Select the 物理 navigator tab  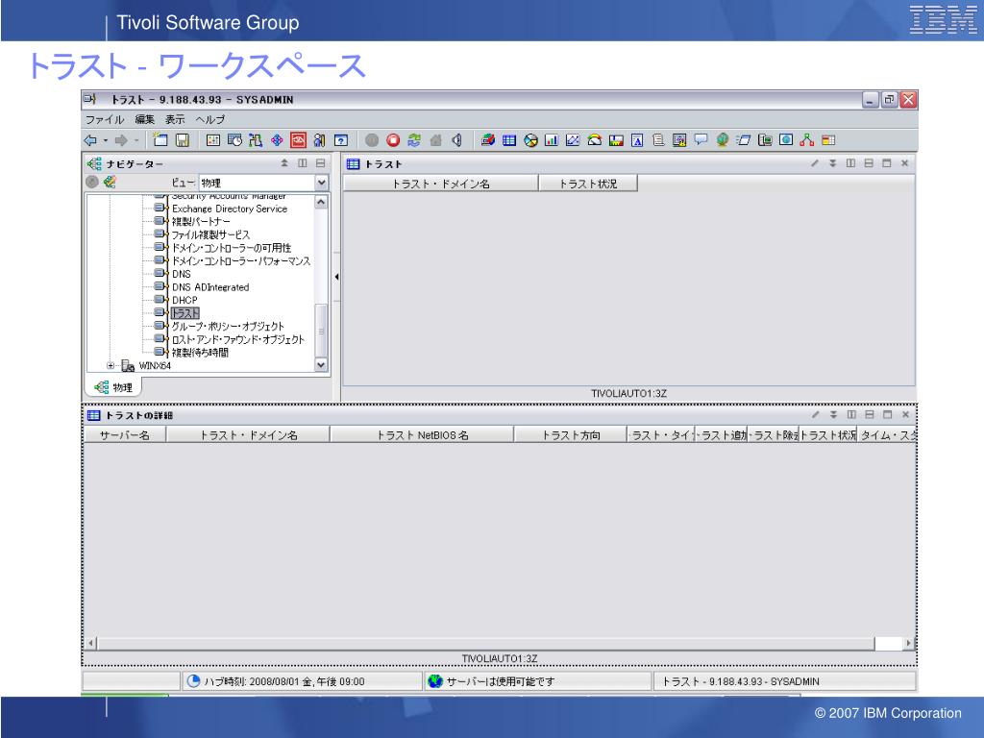coord(113,387)
